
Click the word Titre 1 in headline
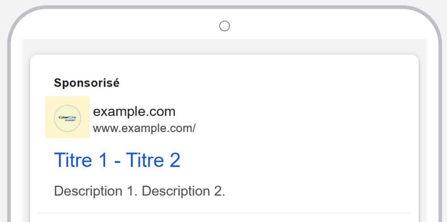click(x=81, y=160)
